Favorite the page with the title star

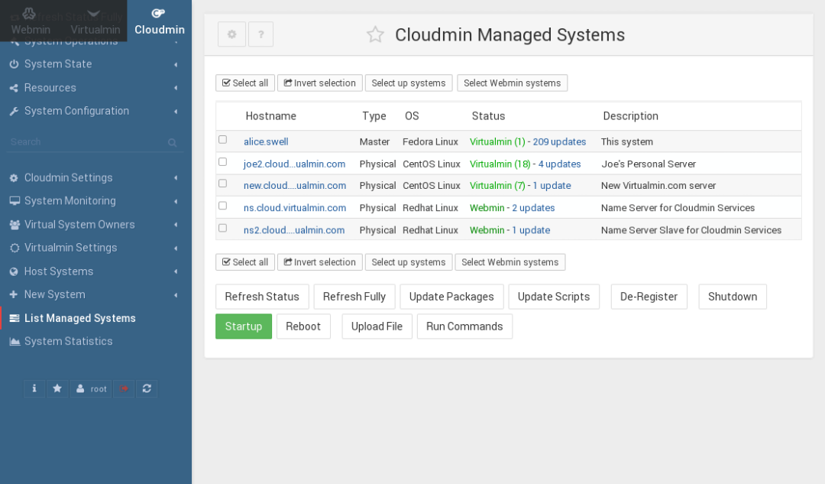pos(375,34)
